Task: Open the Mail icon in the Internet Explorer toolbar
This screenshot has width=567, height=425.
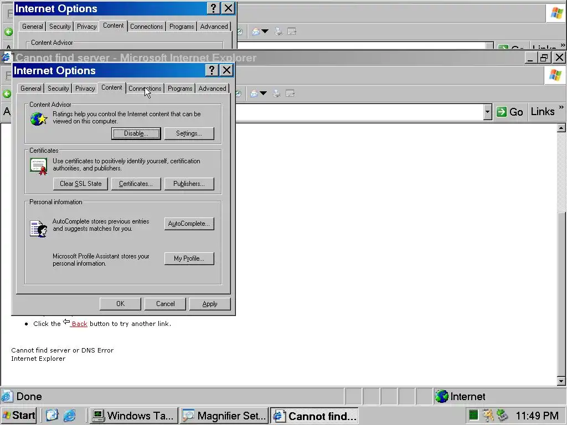Action: (x=254, y=94)
